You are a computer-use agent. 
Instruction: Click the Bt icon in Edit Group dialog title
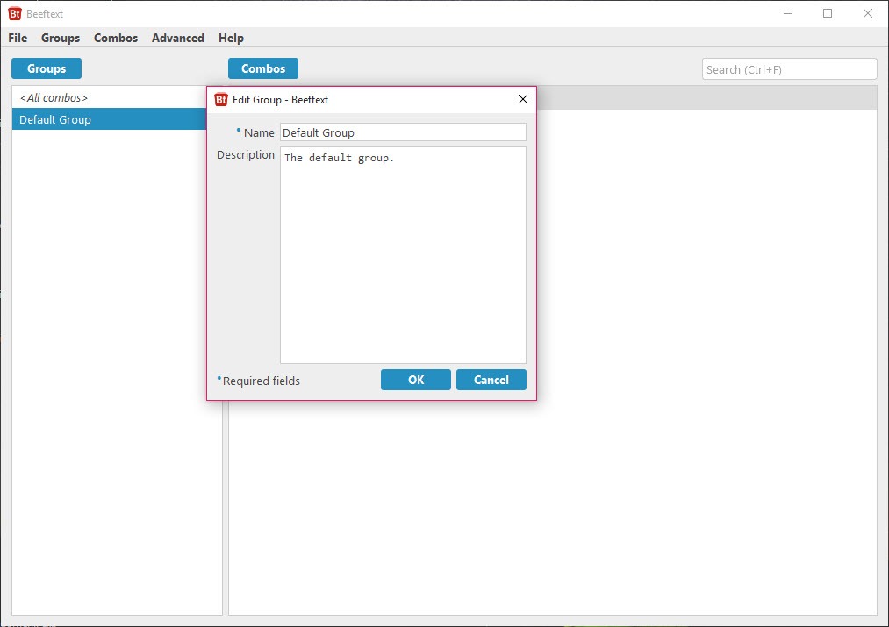[x=221, y=100]
